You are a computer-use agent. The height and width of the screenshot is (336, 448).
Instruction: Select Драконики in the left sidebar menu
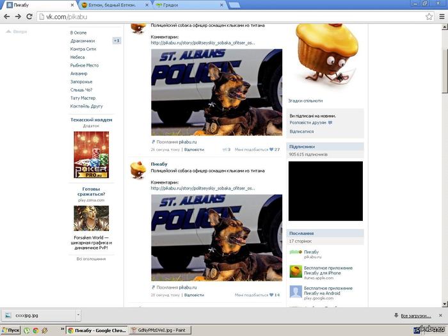83,40
